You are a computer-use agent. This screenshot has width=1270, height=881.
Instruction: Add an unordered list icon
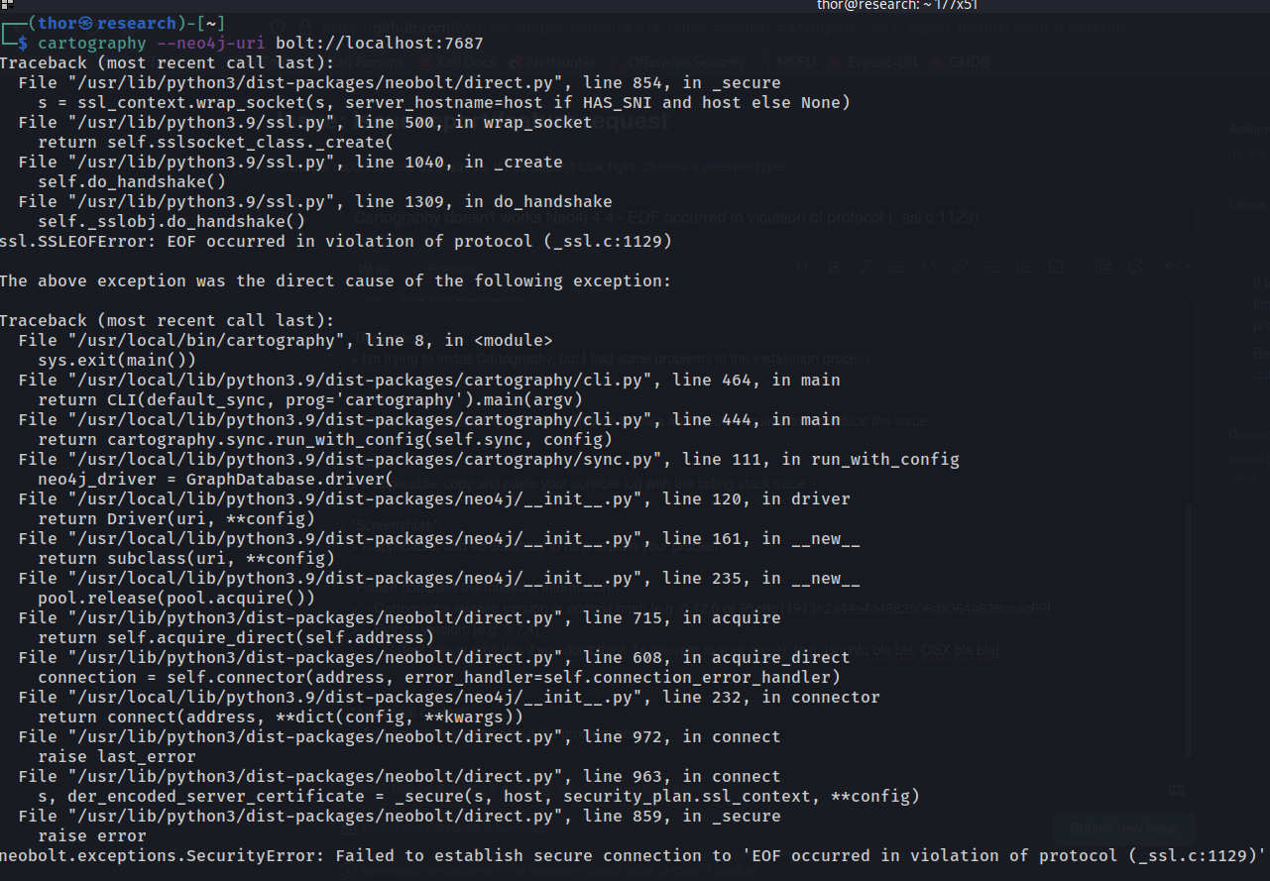coord(992,266)
